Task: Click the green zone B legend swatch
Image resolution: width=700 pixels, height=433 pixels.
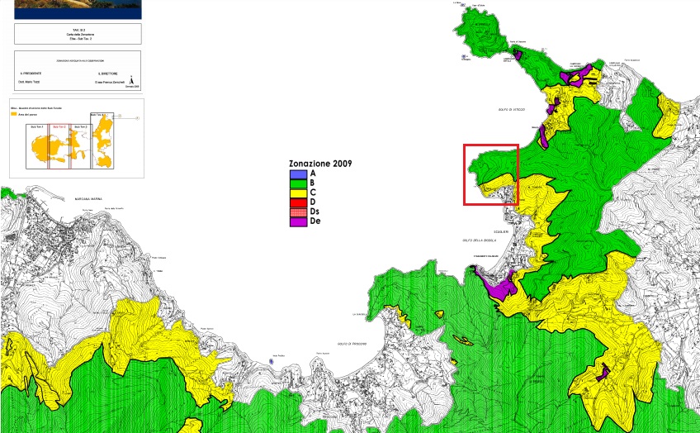Action: click(x=298, y=183)
